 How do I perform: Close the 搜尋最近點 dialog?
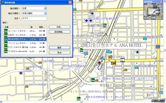(70, 3)
